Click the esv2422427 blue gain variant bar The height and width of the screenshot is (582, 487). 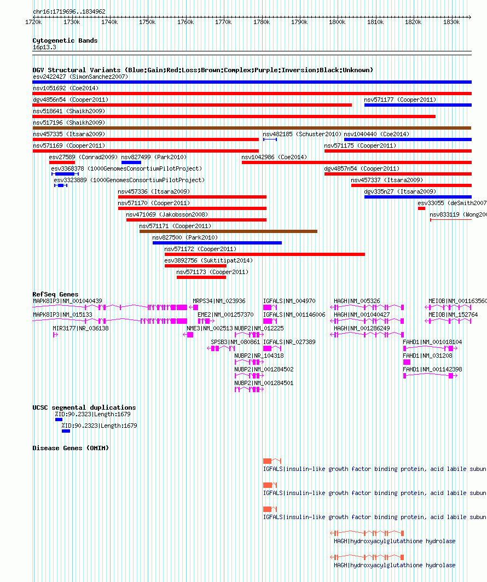[x=252, y=82]
